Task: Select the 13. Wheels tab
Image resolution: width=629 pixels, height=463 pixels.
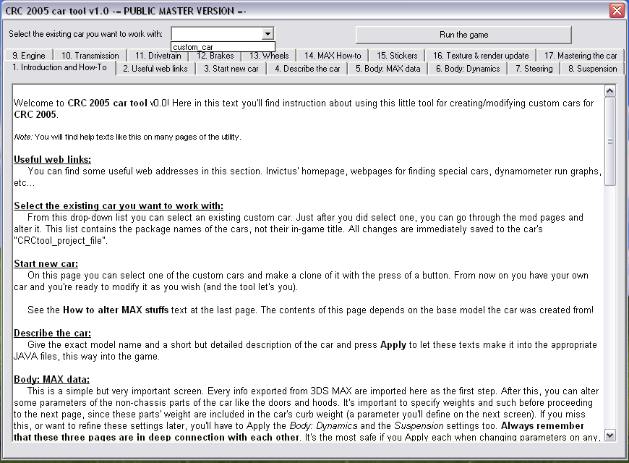Action: 269,56
